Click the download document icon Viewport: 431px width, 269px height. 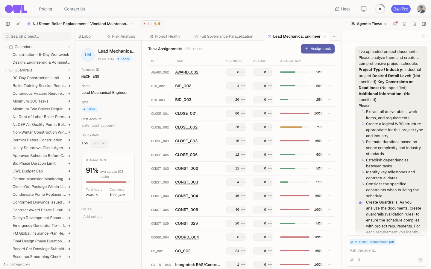pos(414,24)
